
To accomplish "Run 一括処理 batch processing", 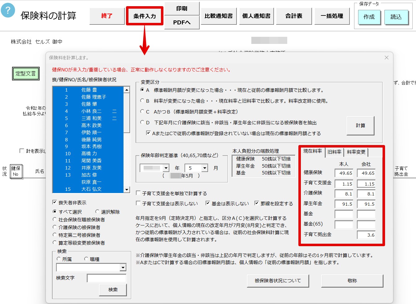I will coord(332,16).
